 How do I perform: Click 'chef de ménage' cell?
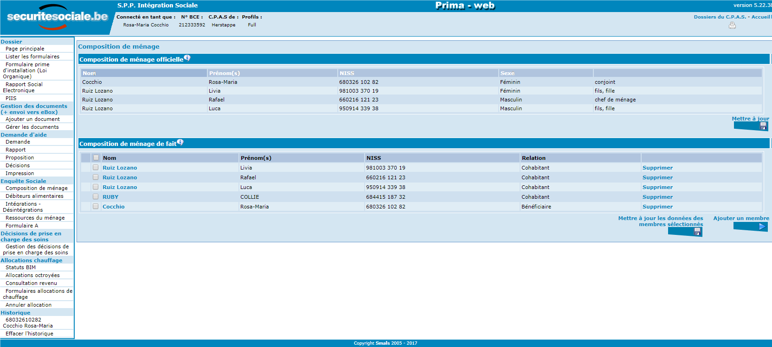pyautogui.click(x=615, y=100)
